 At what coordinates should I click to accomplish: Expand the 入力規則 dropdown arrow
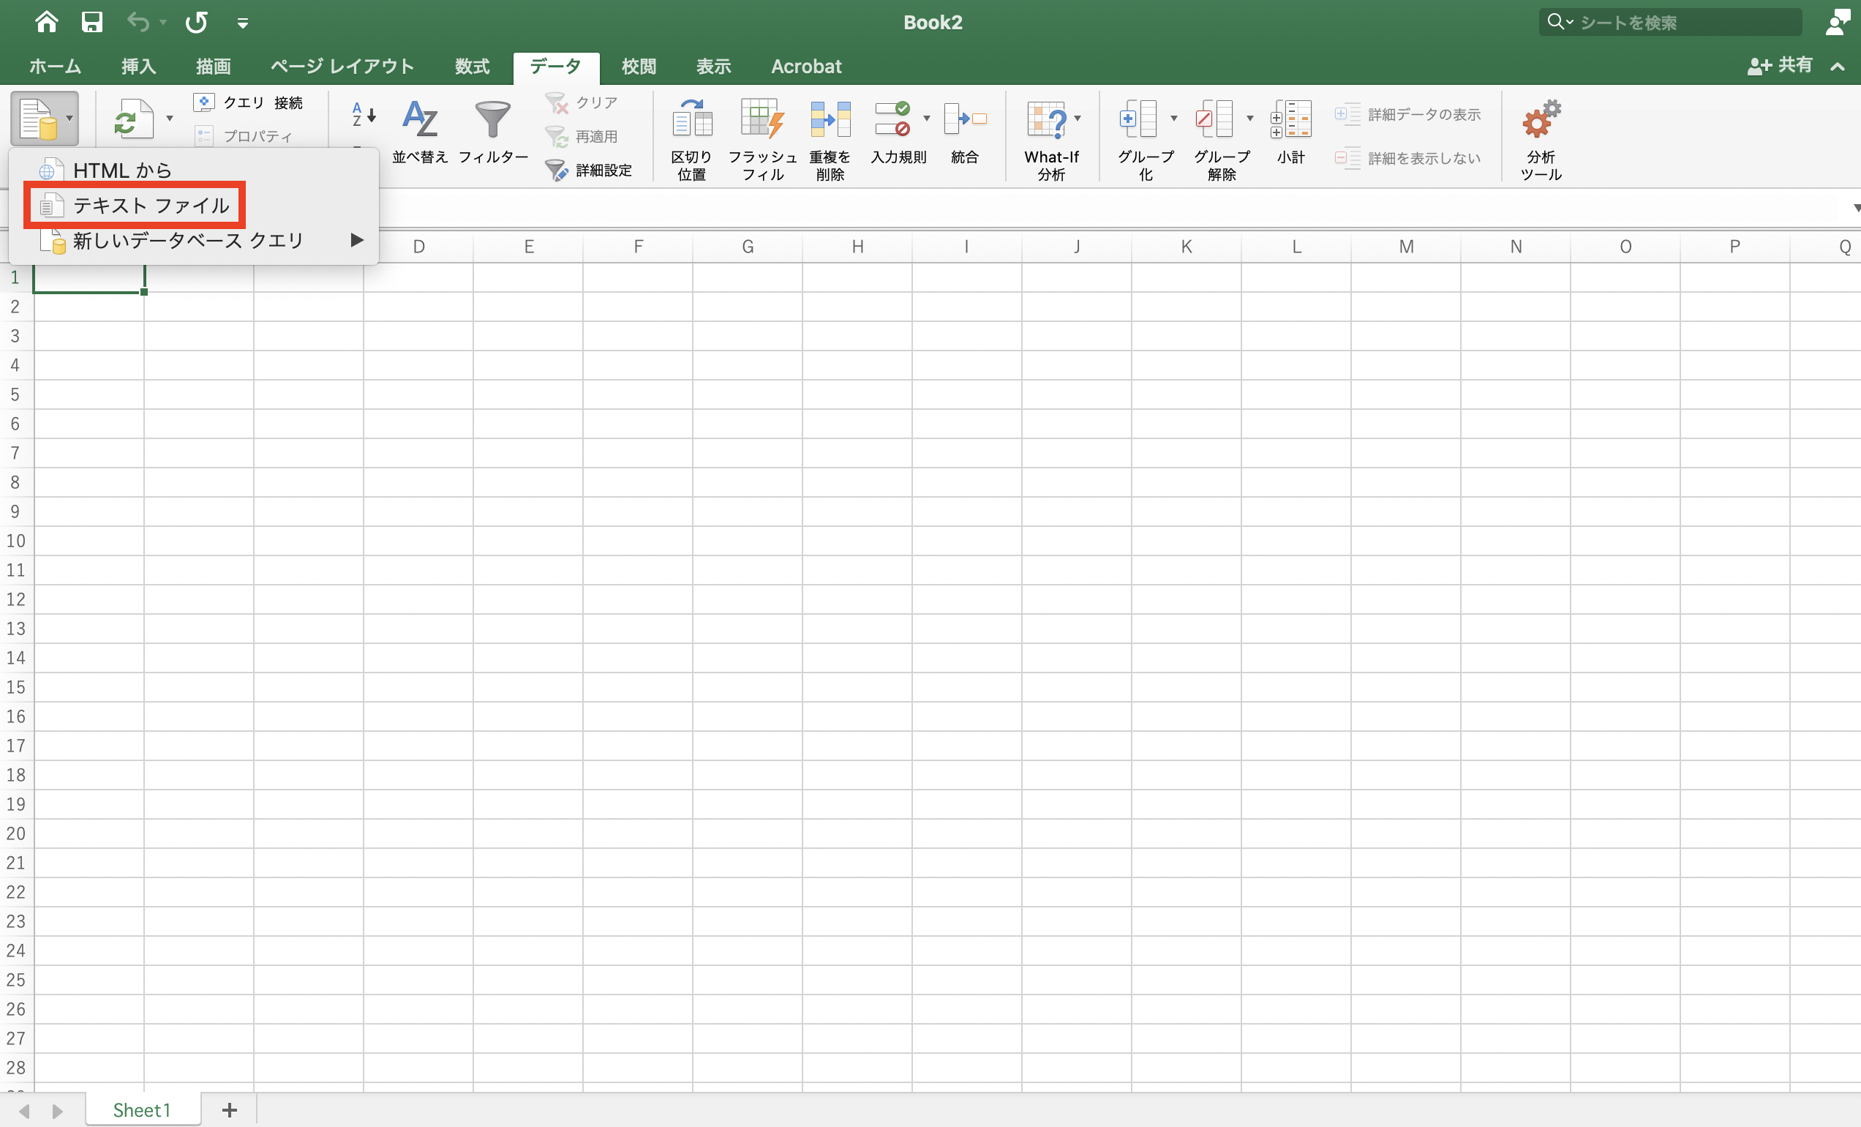pyautogui.click(x=927, y=119)
